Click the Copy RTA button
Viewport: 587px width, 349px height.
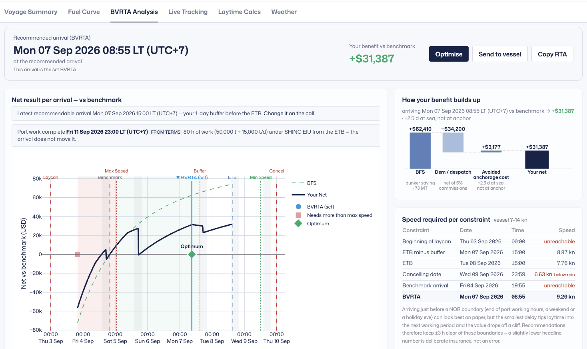[552, 54]
